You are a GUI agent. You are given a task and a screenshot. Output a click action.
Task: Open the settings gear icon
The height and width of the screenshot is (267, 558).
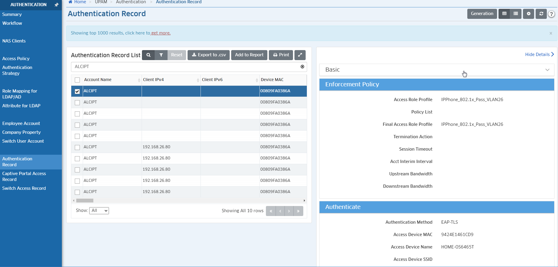click(x=529, y=14)
